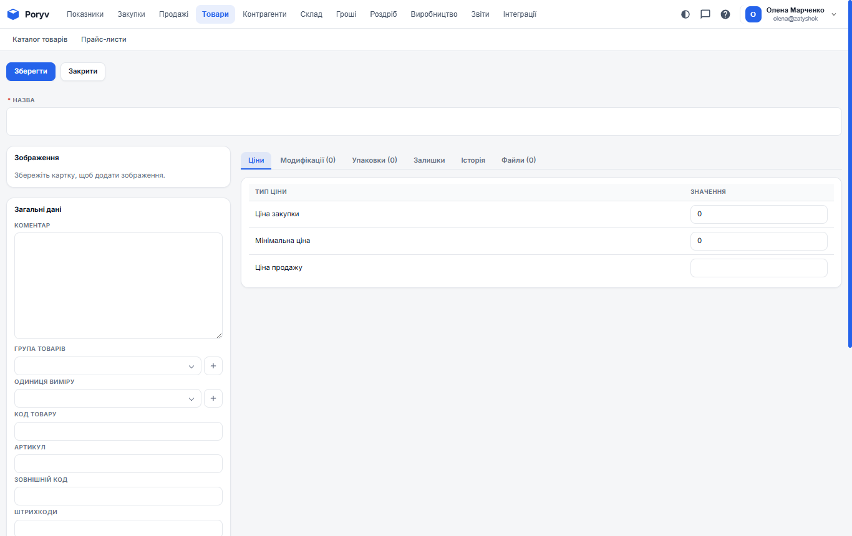
Task: Open the Продажі menu
Action: (173, 14)
